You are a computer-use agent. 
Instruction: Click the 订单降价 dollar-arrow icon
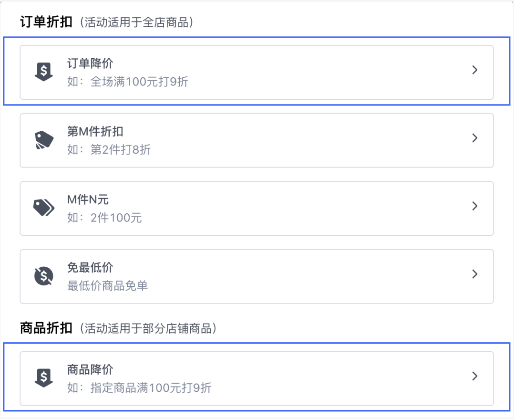click(43, 72)
